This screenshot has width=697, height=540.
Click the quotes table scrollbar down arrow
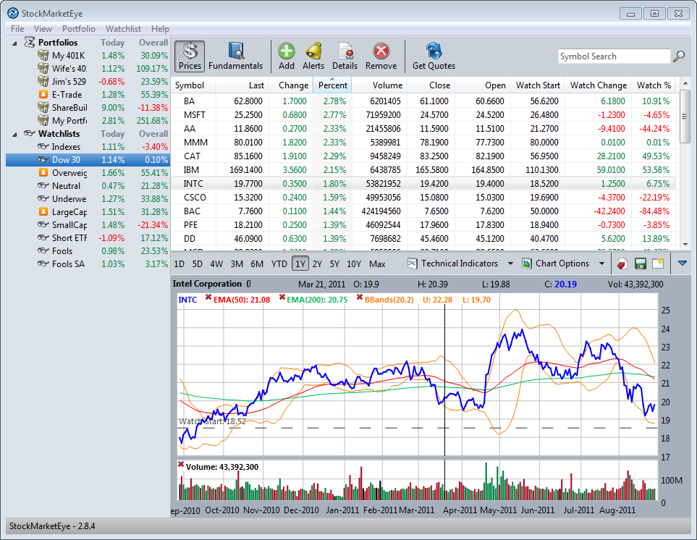[685, 244]
